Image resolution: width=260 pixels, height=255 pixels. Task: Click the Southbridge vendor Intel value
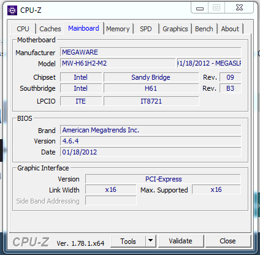pyautogui.click(x=81, y=88)
